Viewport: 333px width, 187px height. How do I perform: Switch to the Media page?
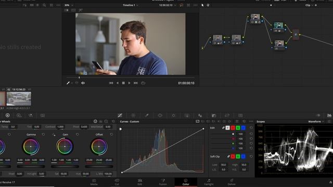point(94,182)
